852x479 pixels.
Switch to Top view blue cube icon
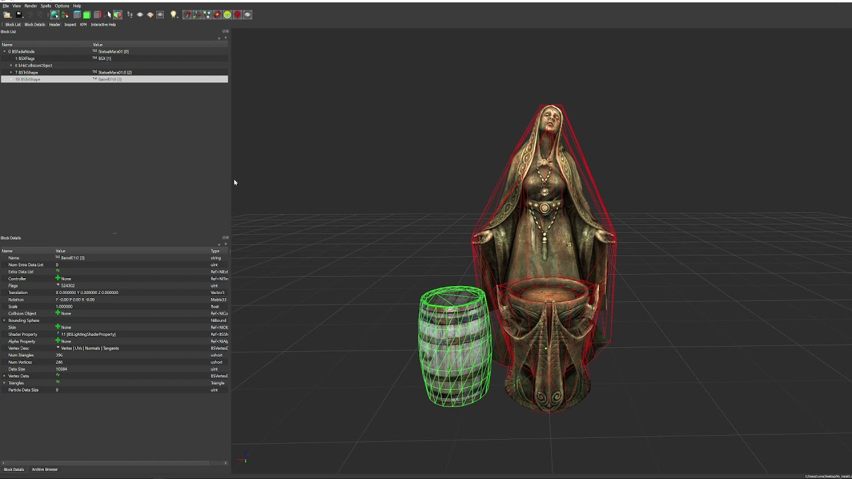coord(77,15)
